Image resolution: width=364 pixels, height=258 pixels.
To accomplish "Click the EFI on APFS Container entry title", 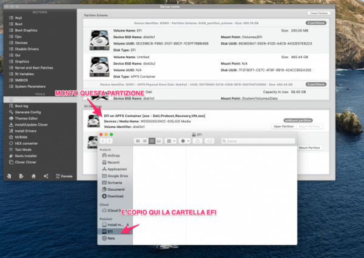I will click(x=154, y=116).
